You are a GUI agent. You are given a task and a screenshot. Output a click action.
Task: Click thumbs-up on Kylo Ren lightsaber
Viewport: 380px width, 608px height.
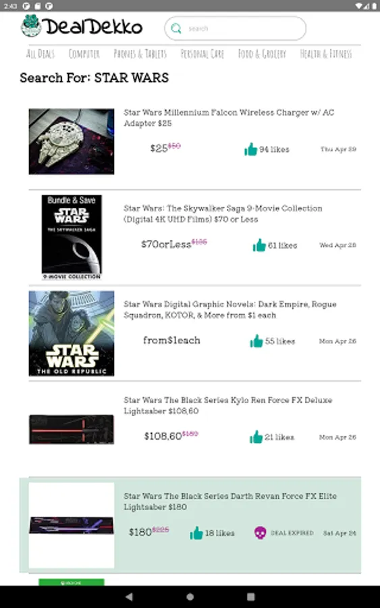[256, 437]
